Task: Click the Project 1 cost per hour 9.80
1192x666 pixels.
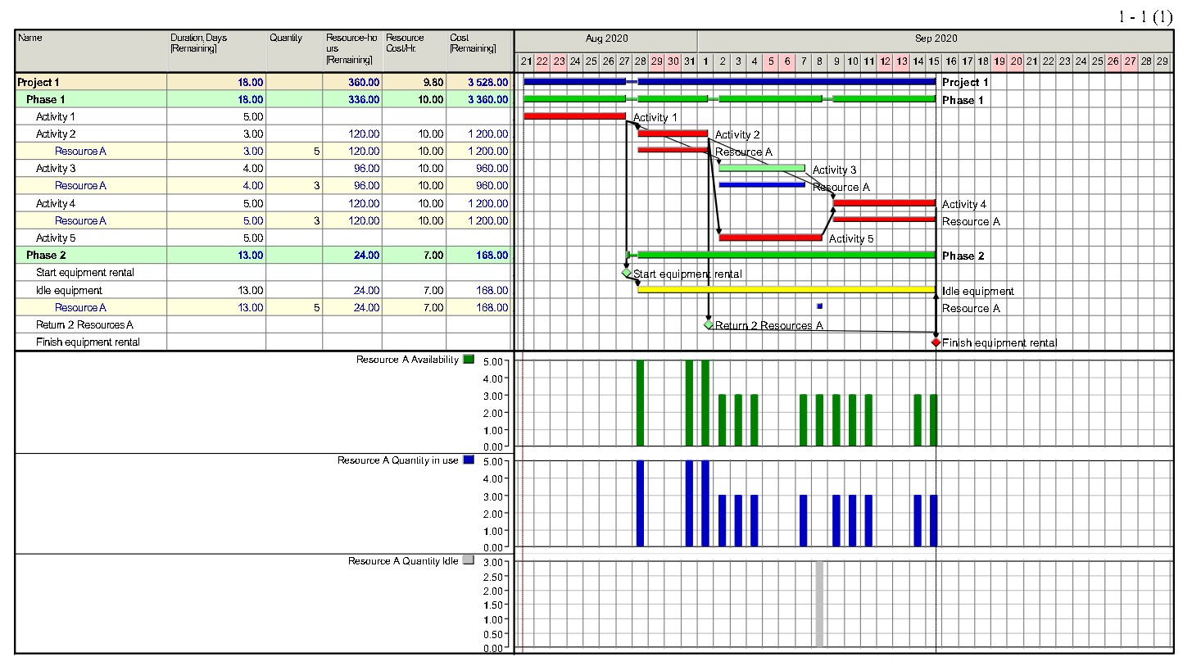Action: tap(433, 82)
